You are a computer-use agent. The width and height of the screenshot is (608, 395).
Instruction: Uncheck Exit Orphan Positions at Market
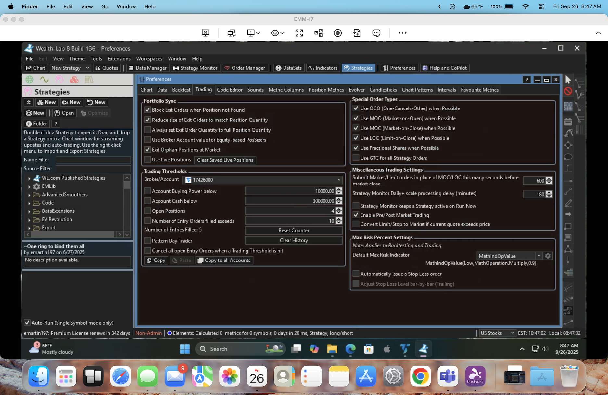(147, 150)
